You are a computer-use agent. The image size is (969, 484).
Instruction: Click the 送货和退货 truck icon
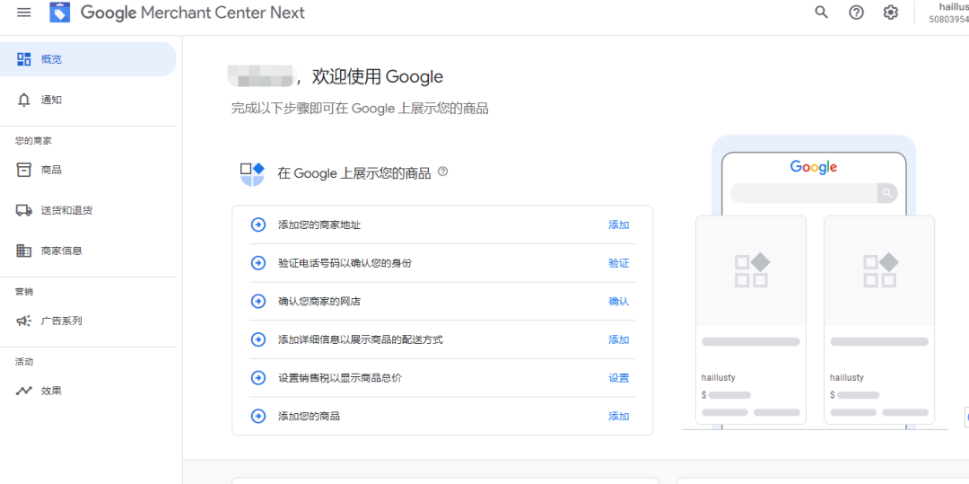point(24,210)
